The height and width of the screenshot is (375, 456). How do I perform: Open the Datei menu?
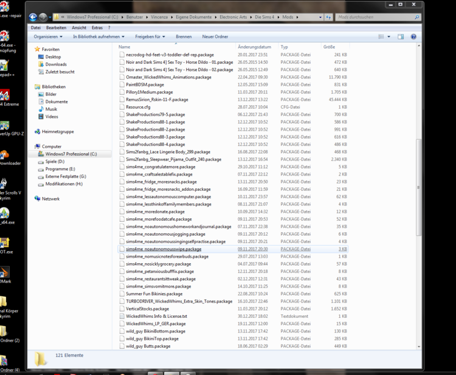tap(36, 27)
